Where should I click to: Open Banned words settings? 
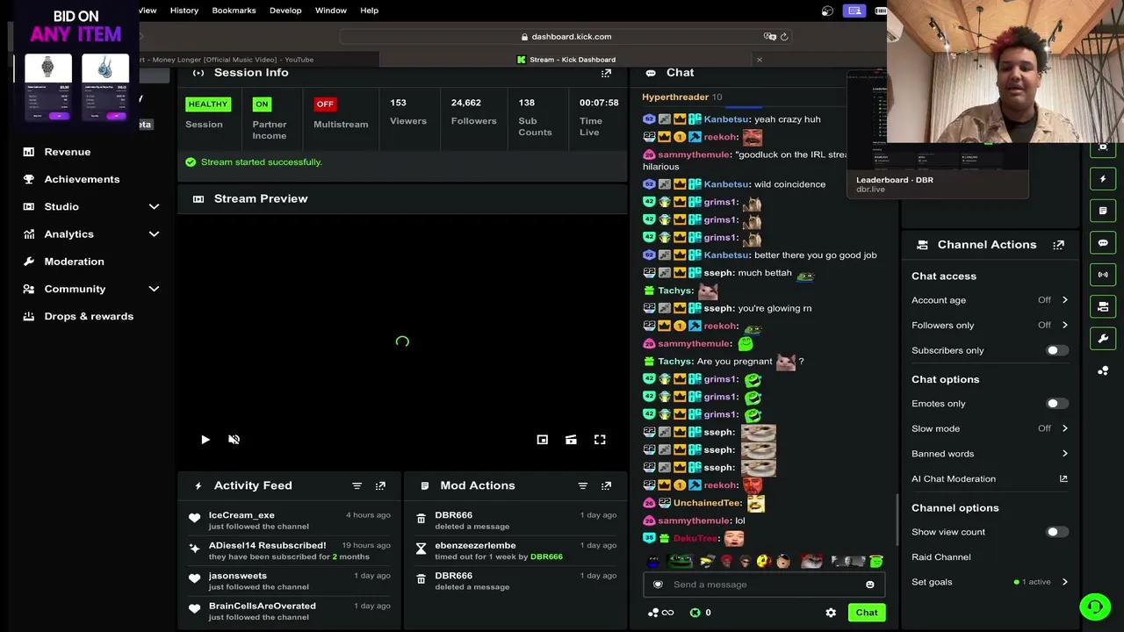pos(990,454)
